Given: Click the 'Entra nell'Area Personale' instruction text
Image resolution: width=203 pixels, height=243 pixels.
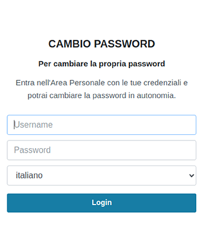Looking at the screenshot, I should click(102, 83).
